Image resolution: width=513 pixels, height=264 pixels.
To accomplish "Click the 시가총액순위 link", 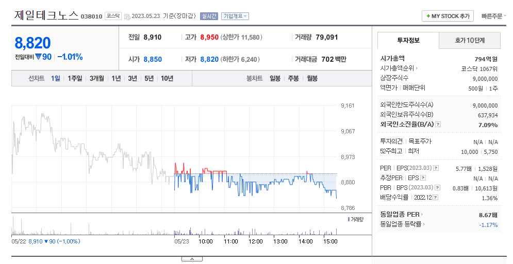I will click(x=397, y=68).
